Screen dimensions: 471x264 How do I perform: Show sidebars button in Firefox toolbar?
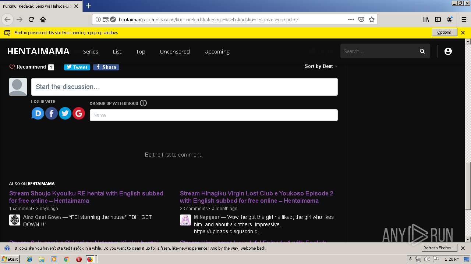point(438,19)
